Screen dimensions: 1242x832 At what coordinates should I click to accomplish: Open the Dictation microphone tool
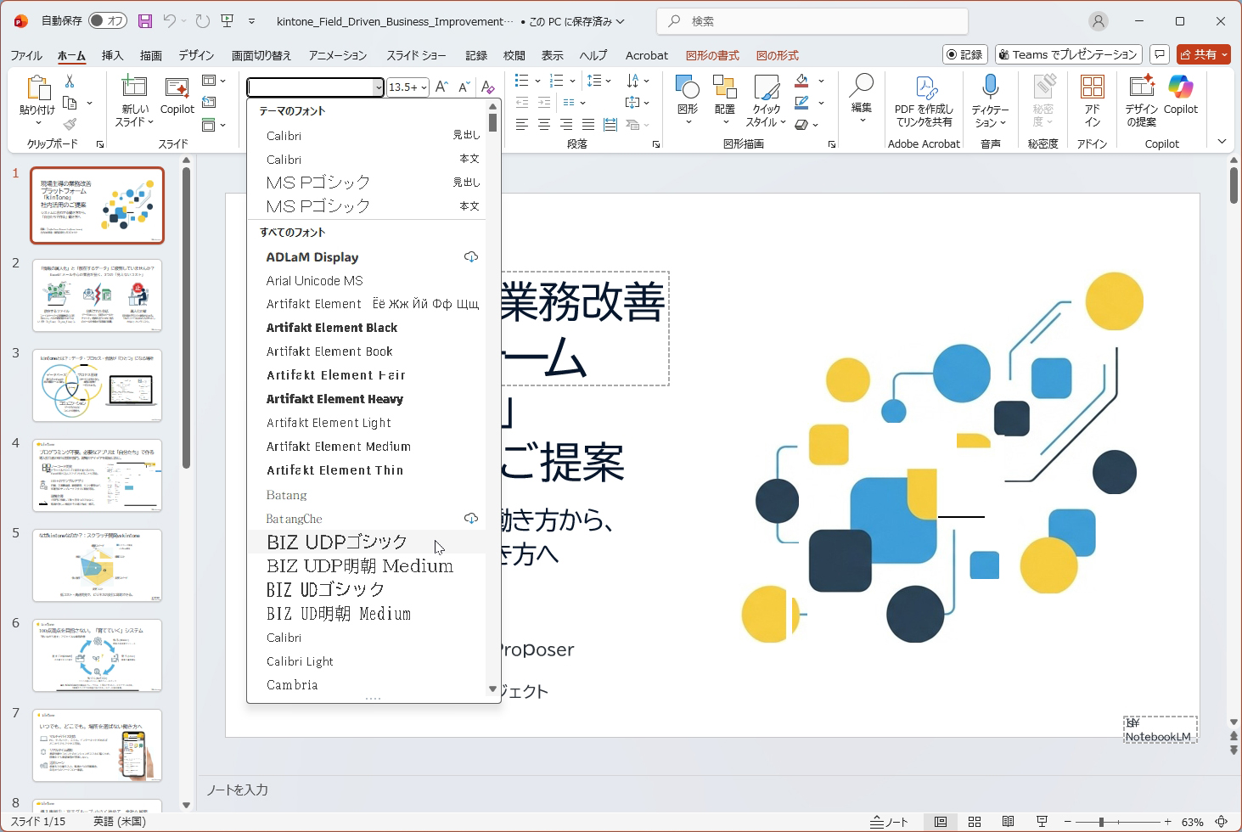(990, 101)
